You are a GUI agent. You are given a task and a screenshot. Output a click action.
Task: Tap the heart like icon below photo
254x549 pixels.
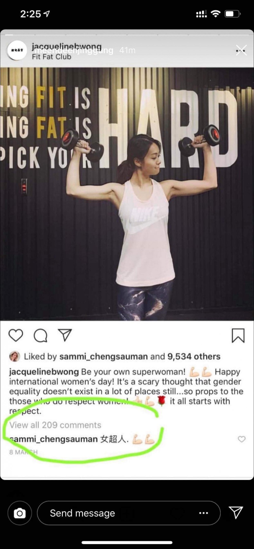(x=16, y=335)
